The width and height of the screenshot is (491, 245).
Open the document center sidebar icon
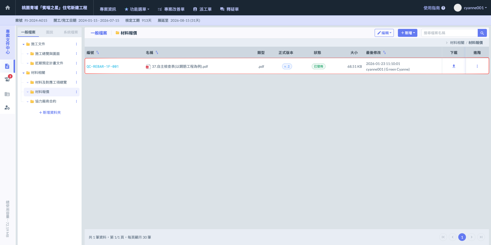click(x=7, y=66)
